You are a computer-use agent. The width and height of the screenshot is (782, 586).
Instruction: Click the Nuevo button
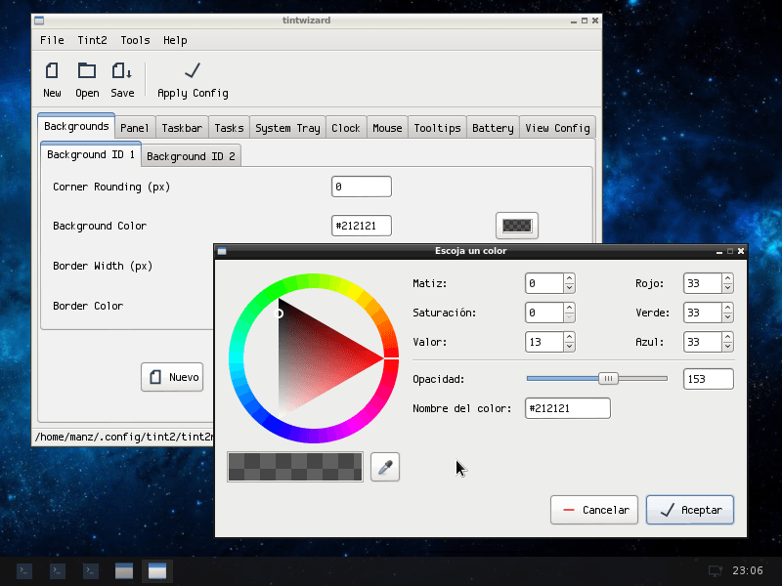click(172, 377)
